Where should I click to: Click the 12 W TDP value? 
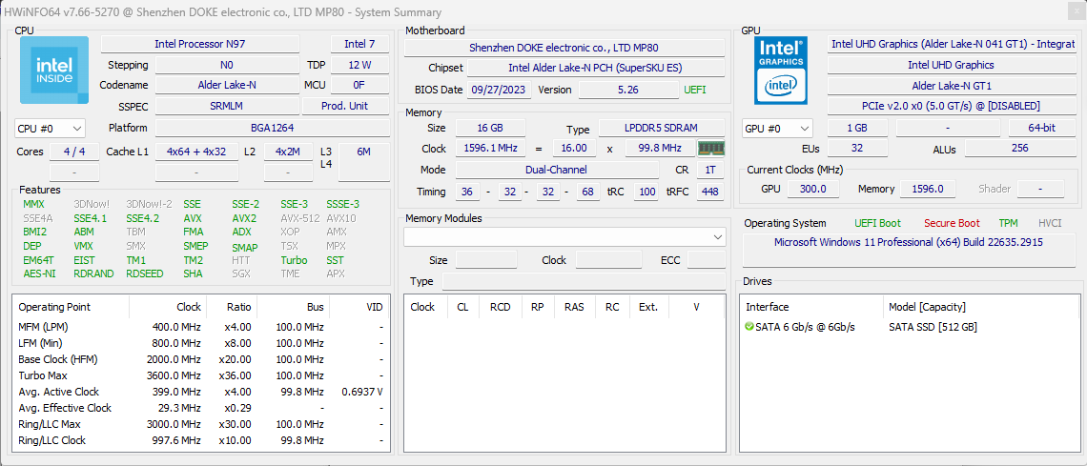(x=359, y=65)
